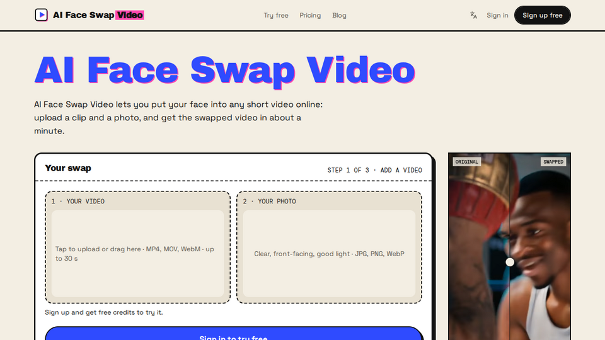
Task: Click the photo upload drop zone
Action: [329, 253]
